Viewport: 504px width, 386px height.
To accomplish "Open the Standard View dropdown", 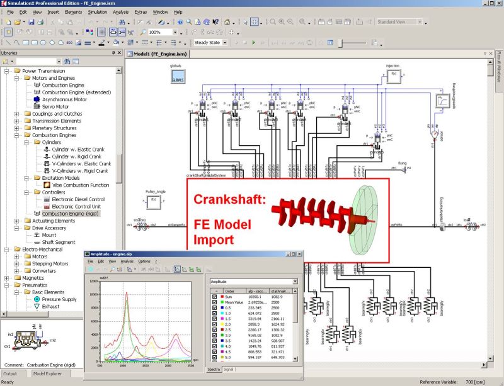I will tap(420, 22).
